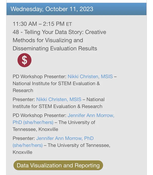Click the 11:30 AM – 2:15 PM time
The image size is (153, 175).
(x=39, y=24)
